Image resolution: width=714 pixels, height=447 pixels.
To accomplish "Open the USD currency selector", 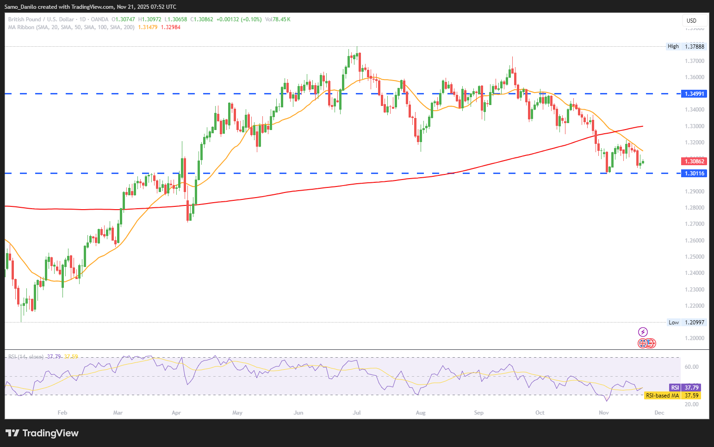I will point(694,21).
